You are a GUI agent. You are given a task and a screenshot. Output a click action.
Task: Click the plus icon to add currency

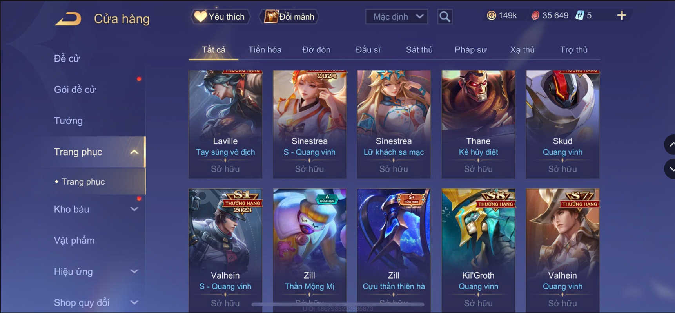(x=622, y=16)
